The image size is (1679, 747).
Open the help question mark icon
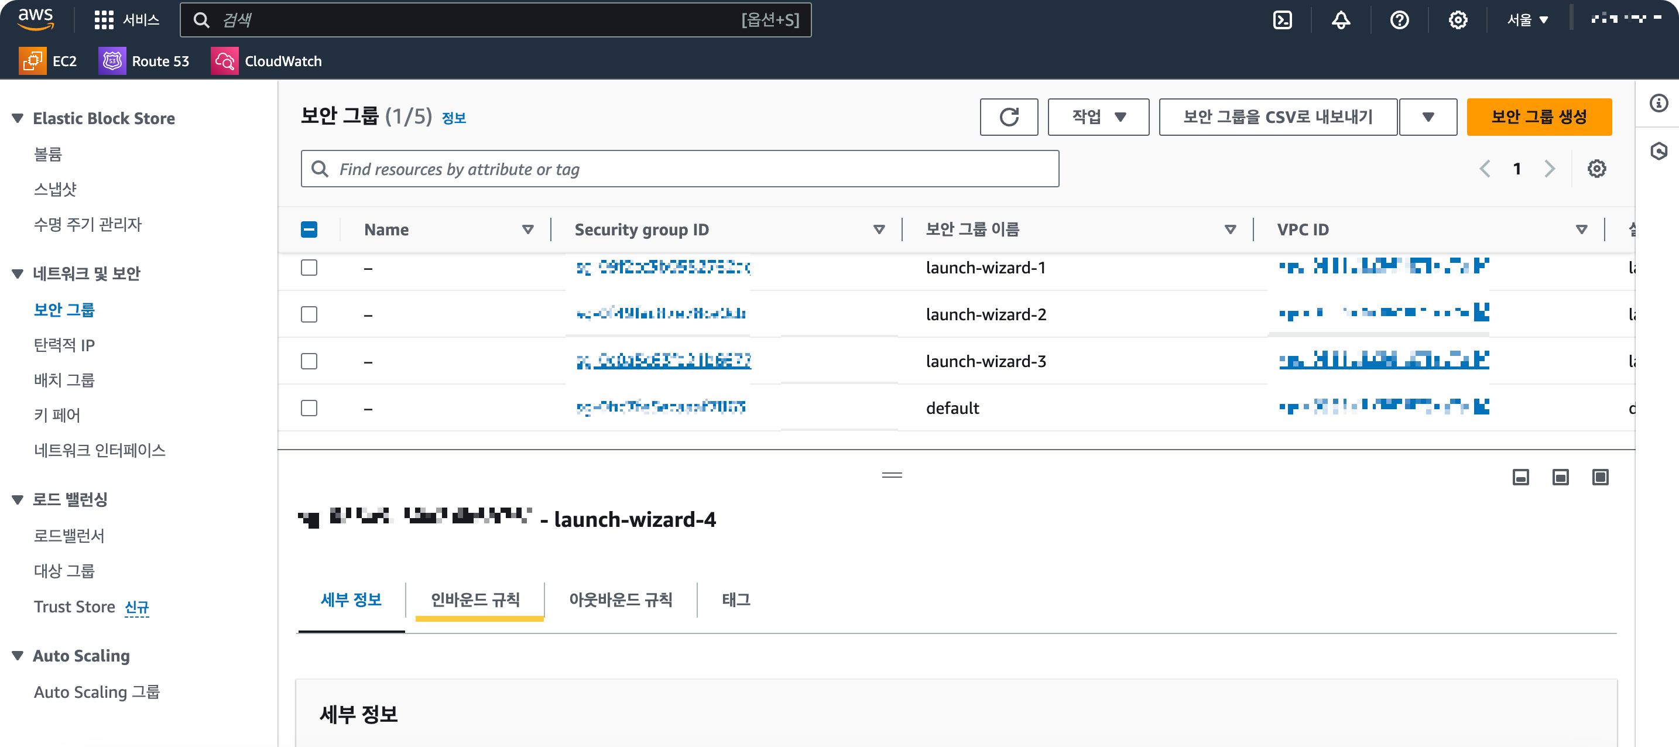tap(1399, 20)
